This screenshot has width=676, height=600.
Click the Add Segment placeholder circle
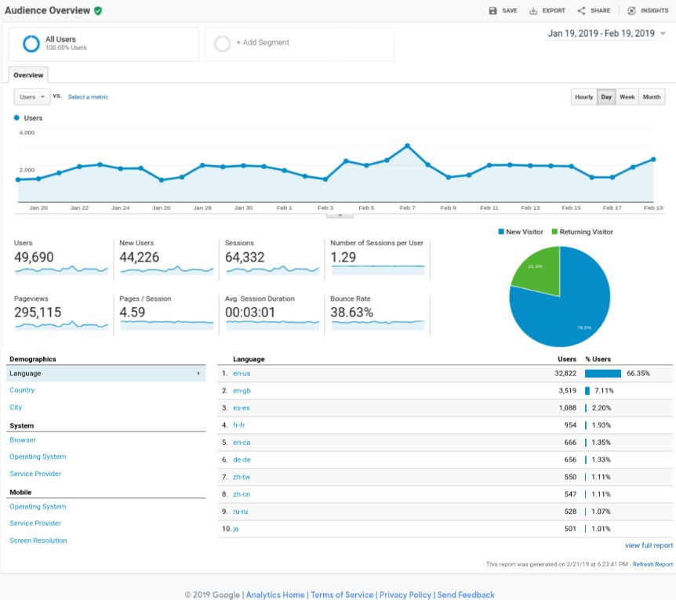tap(223, 44)
